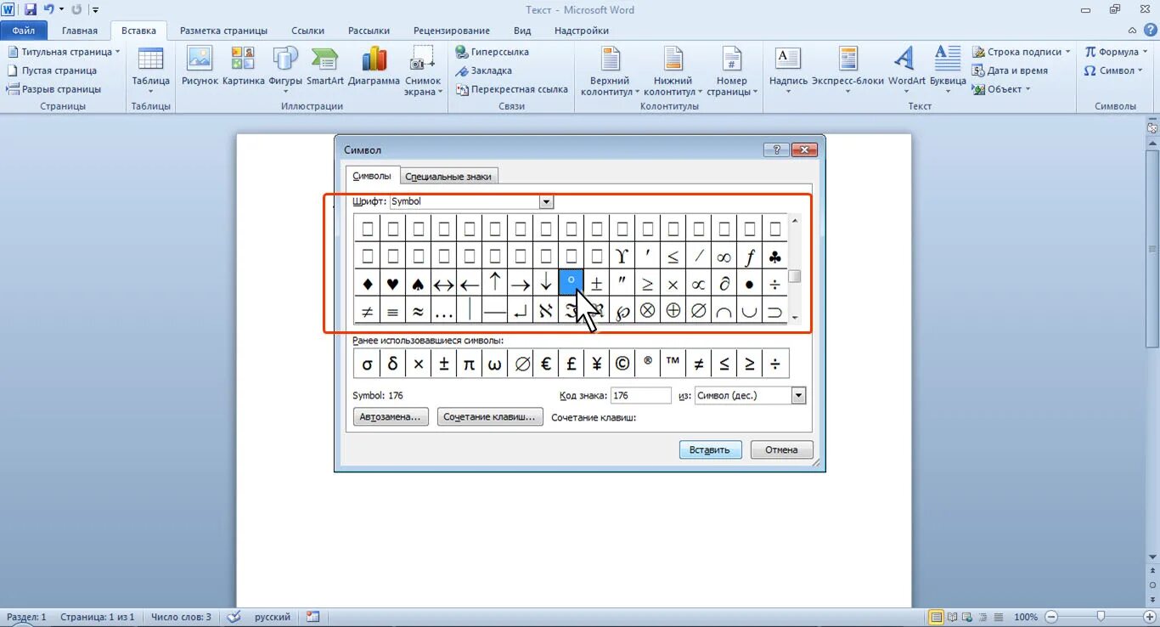This screenshot has height=627, width=1160.
Task: Expand Строка подписи dropdown
Action: click(1069, 52)
